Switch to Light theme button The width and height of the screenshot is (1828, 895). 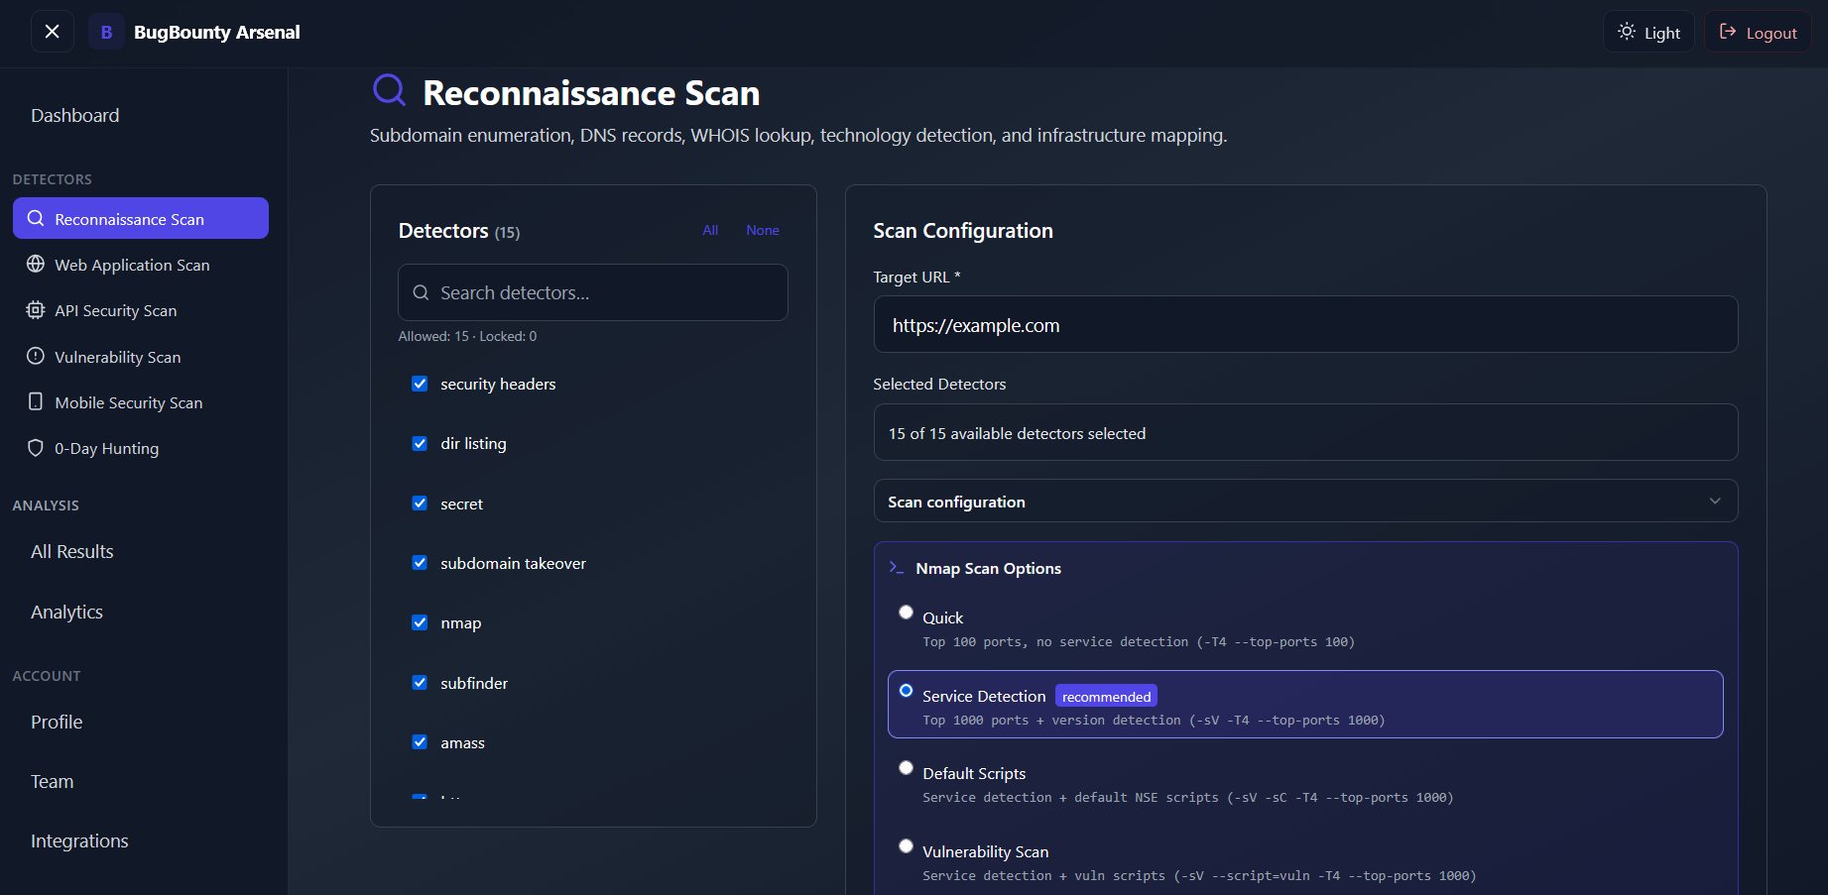(x=1648, y=32)
